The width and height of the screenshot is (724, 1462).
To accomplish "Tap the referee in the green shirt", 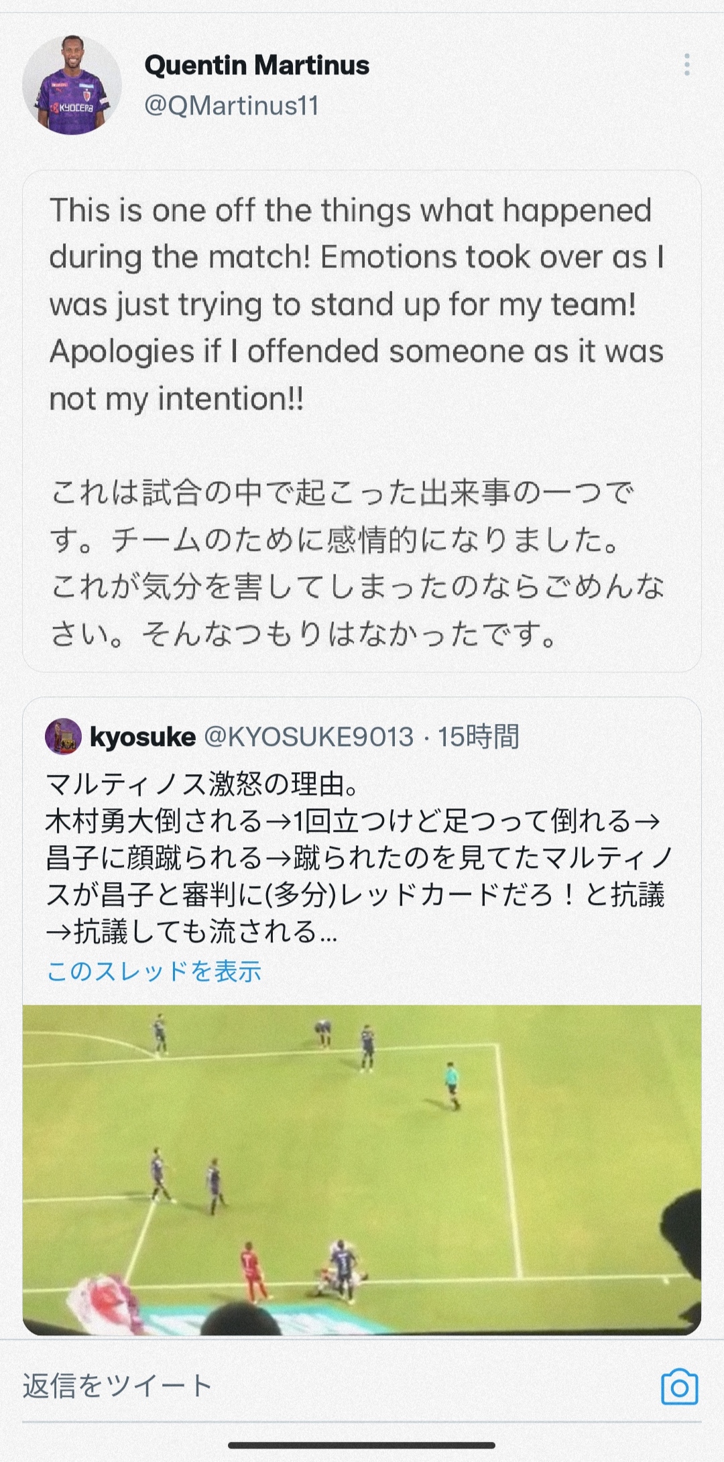I will (x=454, y=1084).
